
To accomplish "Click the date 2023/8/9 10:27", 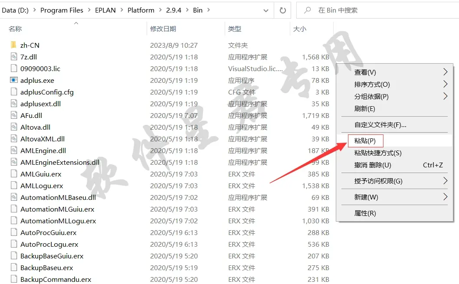I will (174, 46).
